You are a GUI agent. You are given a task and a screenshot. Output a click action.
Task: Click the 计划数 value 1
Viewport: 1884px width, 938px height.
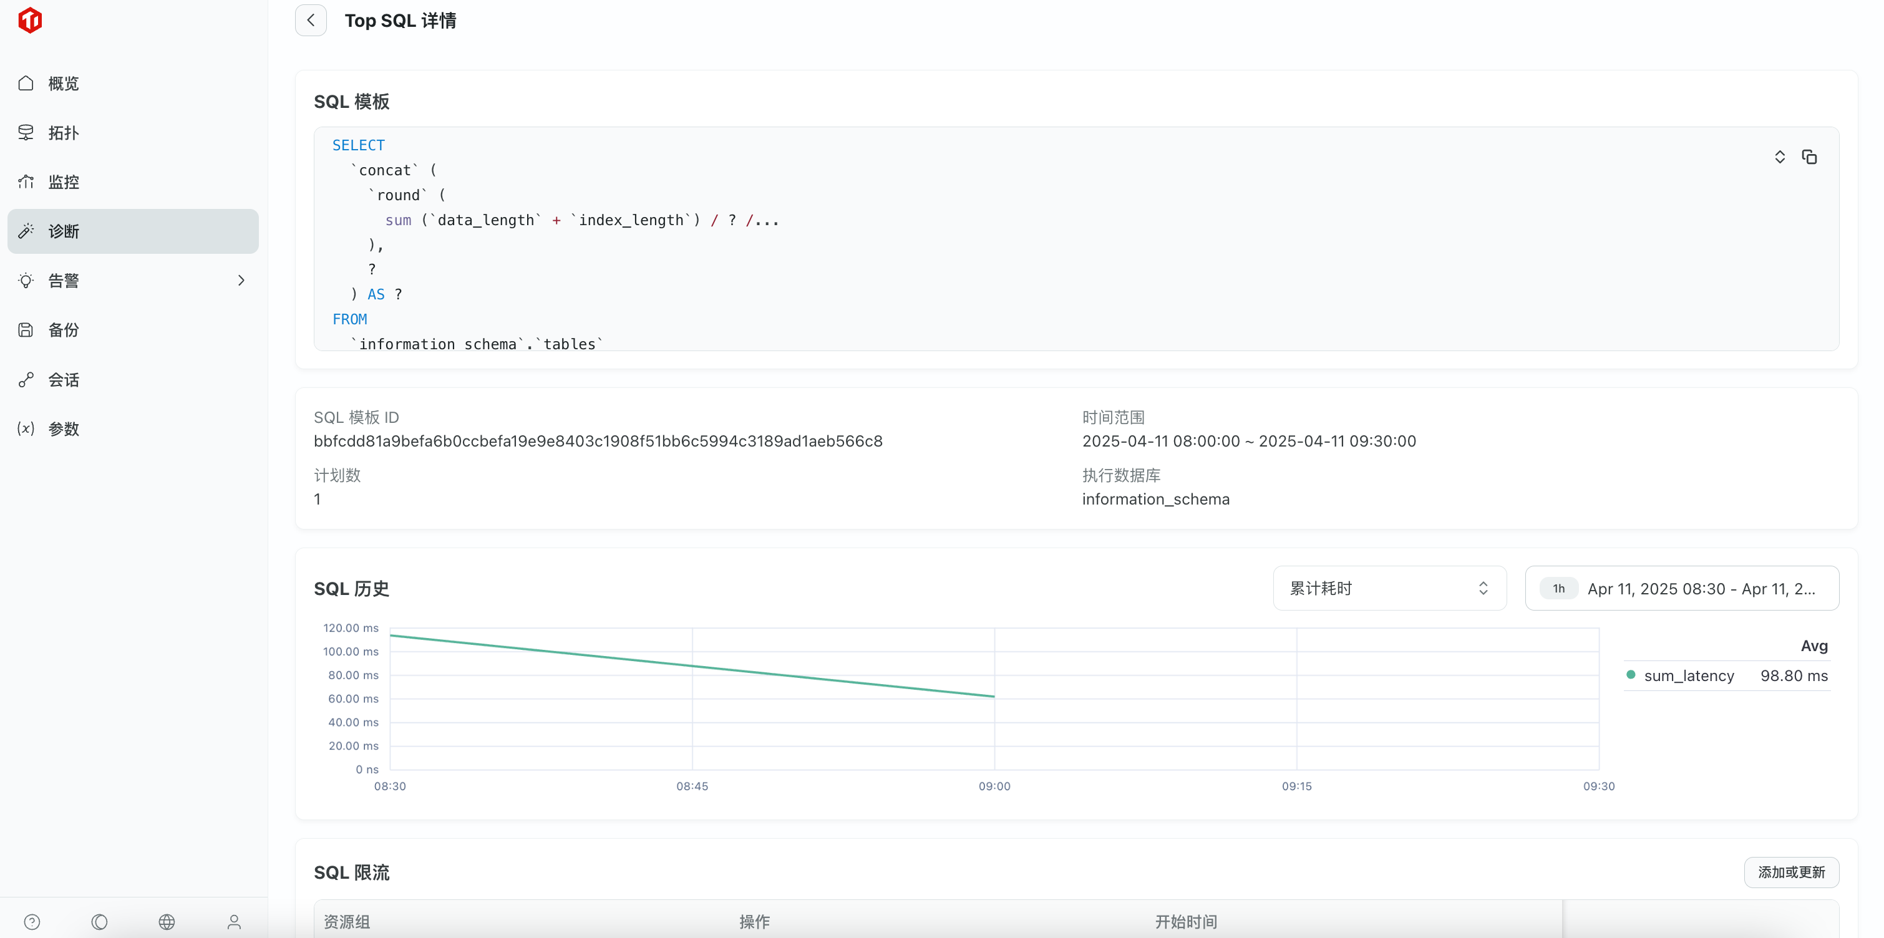[x=318, y=500]
